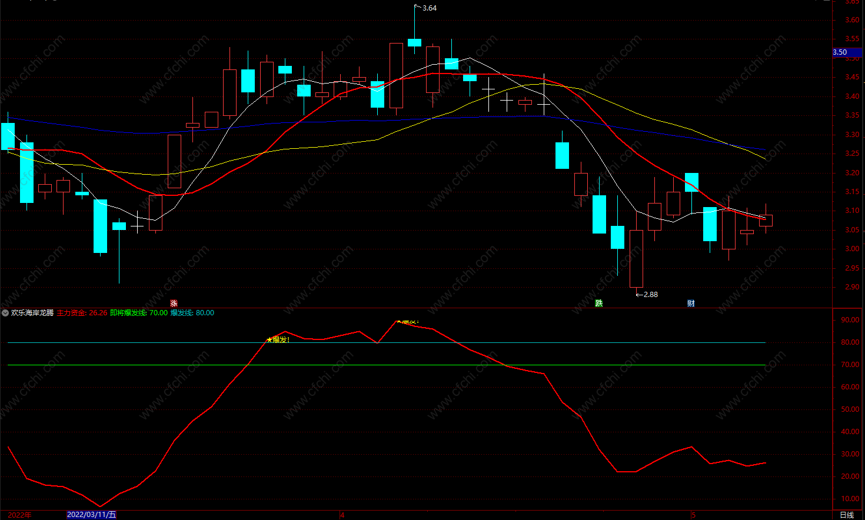This screenshot has width=865, height=520.
Task: Click the 30.00 indicator axis label
Action: pos(850,454)
